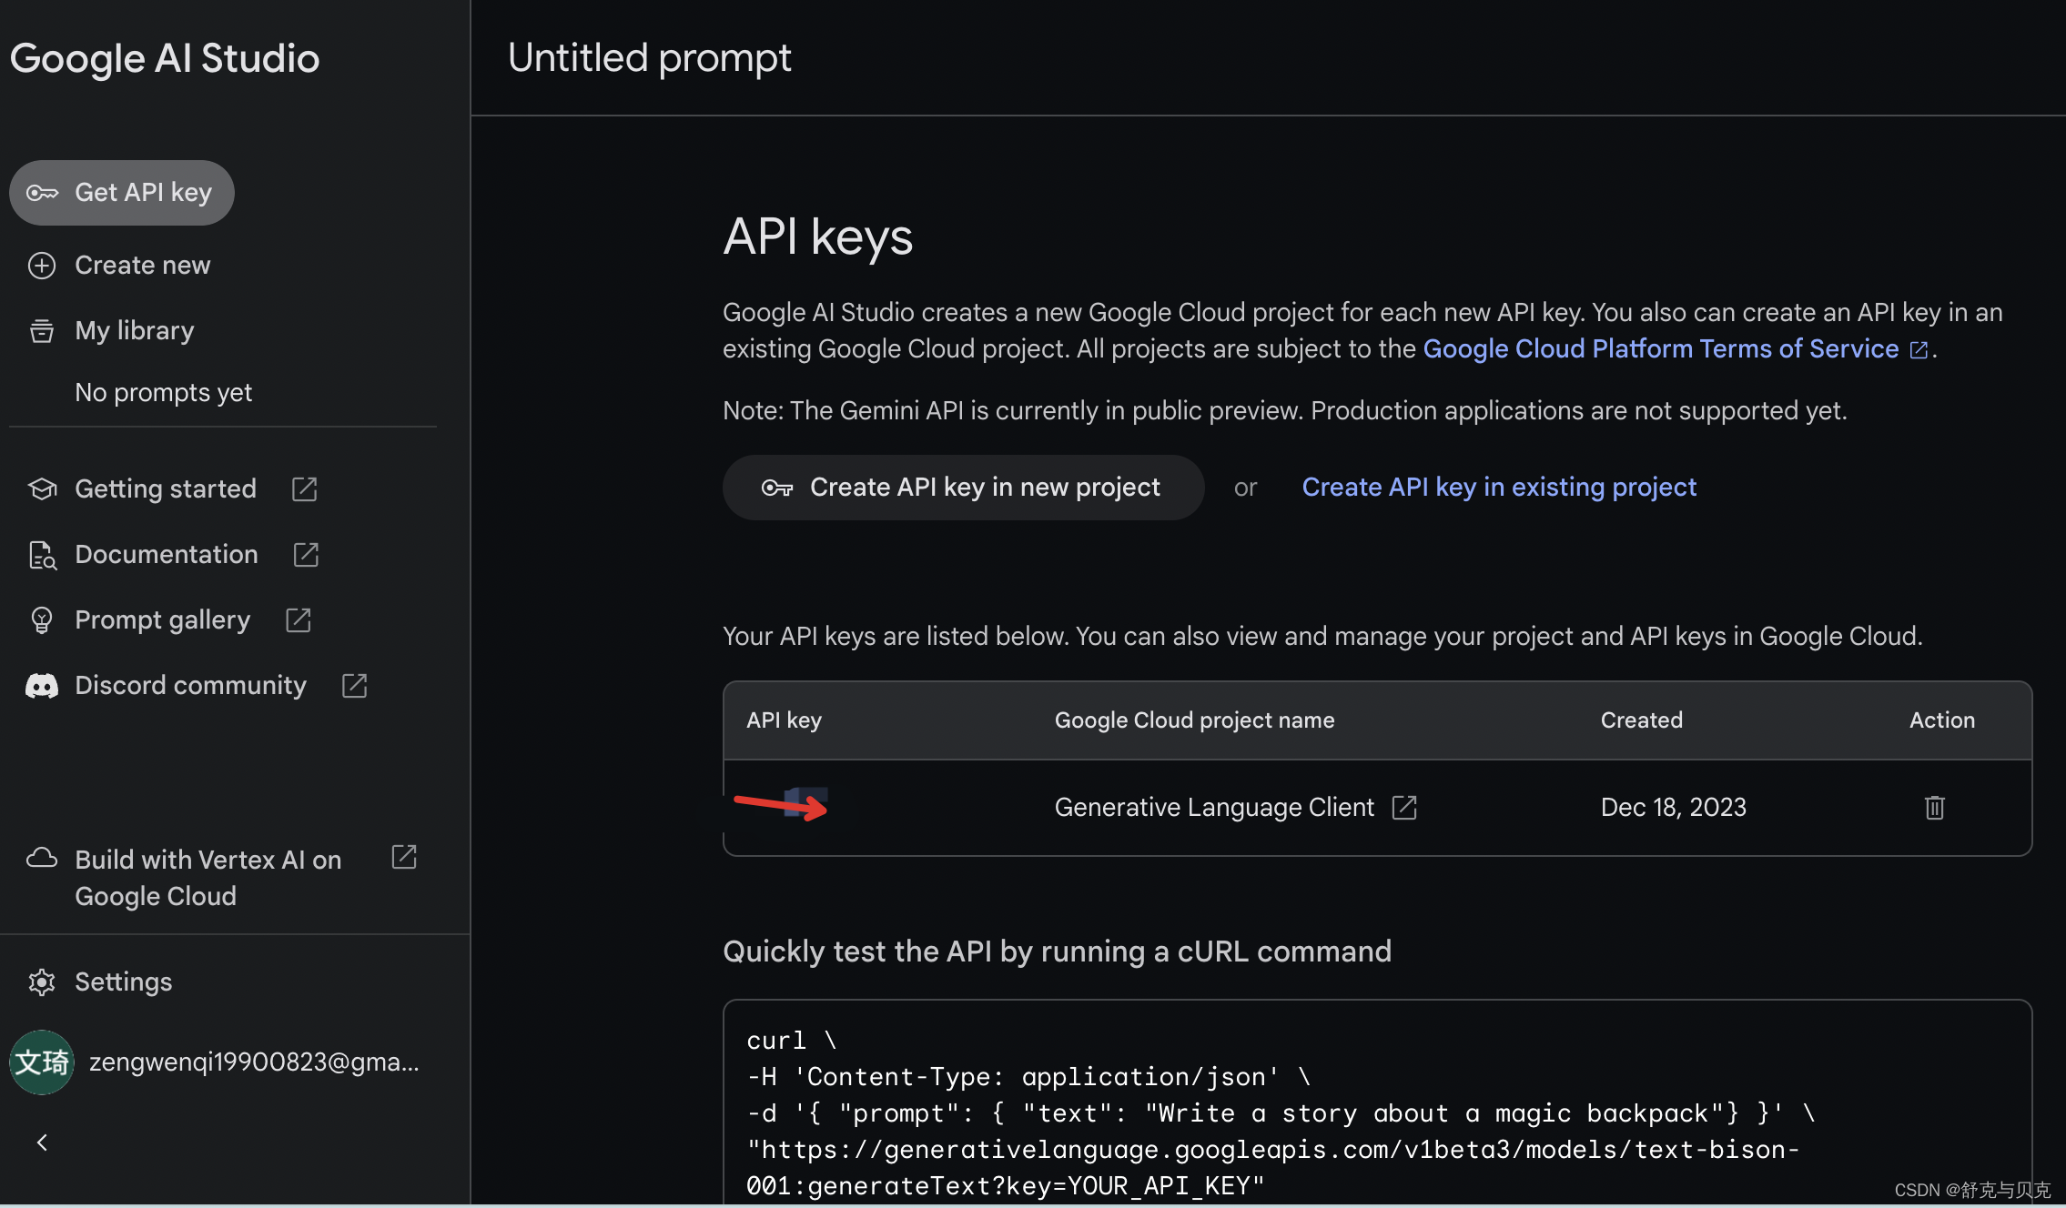Open Prompt gallery lightbulb item
Viewport: 2066px width, 1208px height.
tap(42, 620)
